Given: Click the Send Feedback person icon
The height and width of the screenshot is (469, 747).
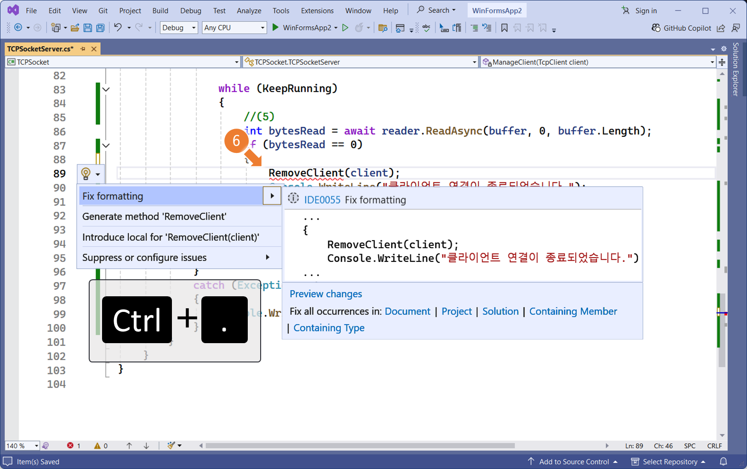Looking at the screenshot, I should pos(736,28).
